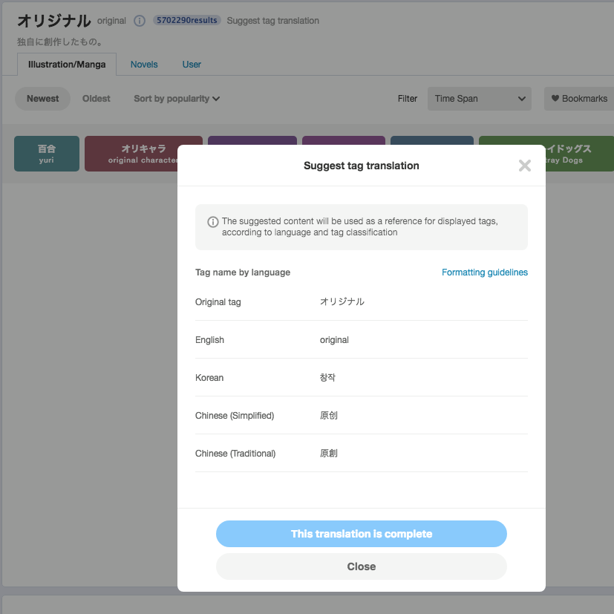614x614 pixels.
Task: Click the info icon next to the original tag title
Action: point(140,21)
